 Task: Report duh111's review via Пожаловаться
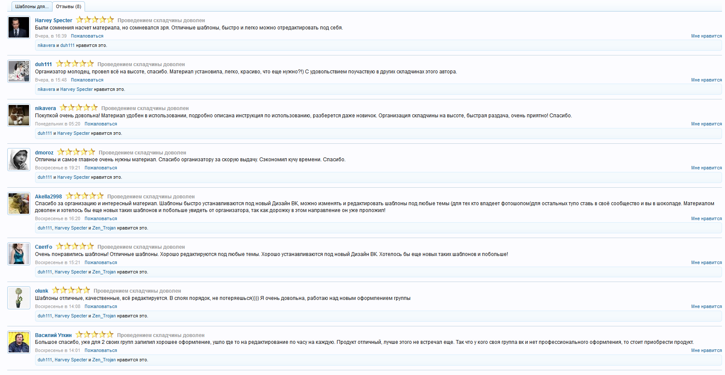click(x=87, y=80)
